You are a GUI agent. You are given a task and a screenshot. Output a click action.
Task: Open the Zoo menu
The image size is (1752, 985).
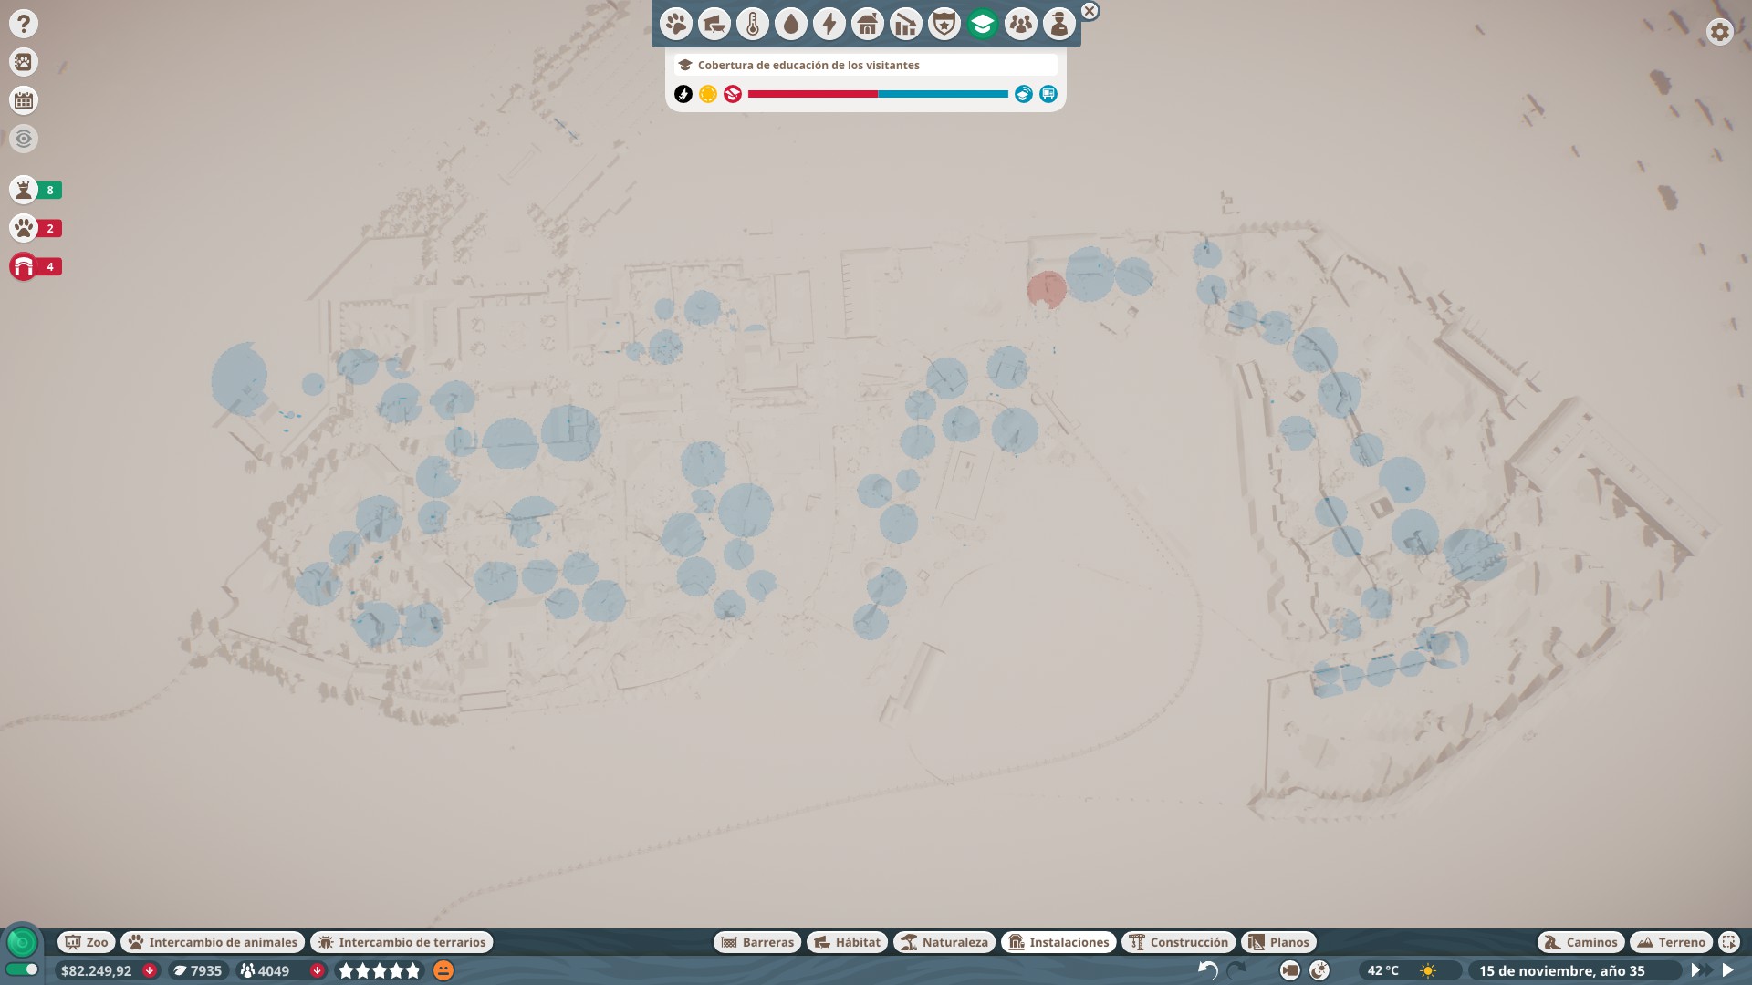pos(87,942)
